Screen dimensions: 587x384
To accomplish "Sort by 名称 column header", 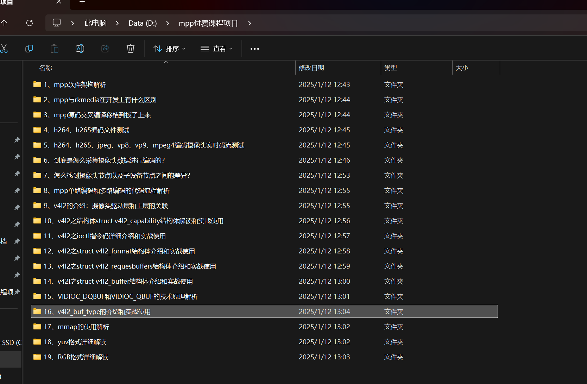I will point(46,68).
